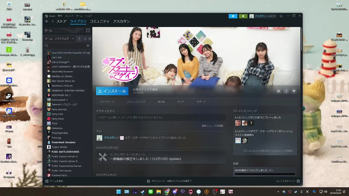Image resolution: width=349 pixels, height=196 pixels.
Task: Go forward with the right arrow in Steam
Action: click(x=52, y=22)
